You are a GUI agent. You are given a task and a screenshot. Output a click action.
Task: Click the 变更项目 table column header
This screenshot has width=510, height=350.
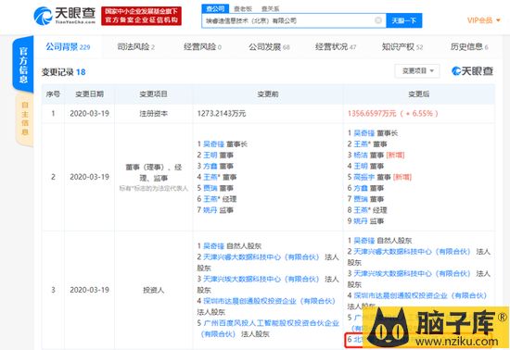tap(153, 94)
